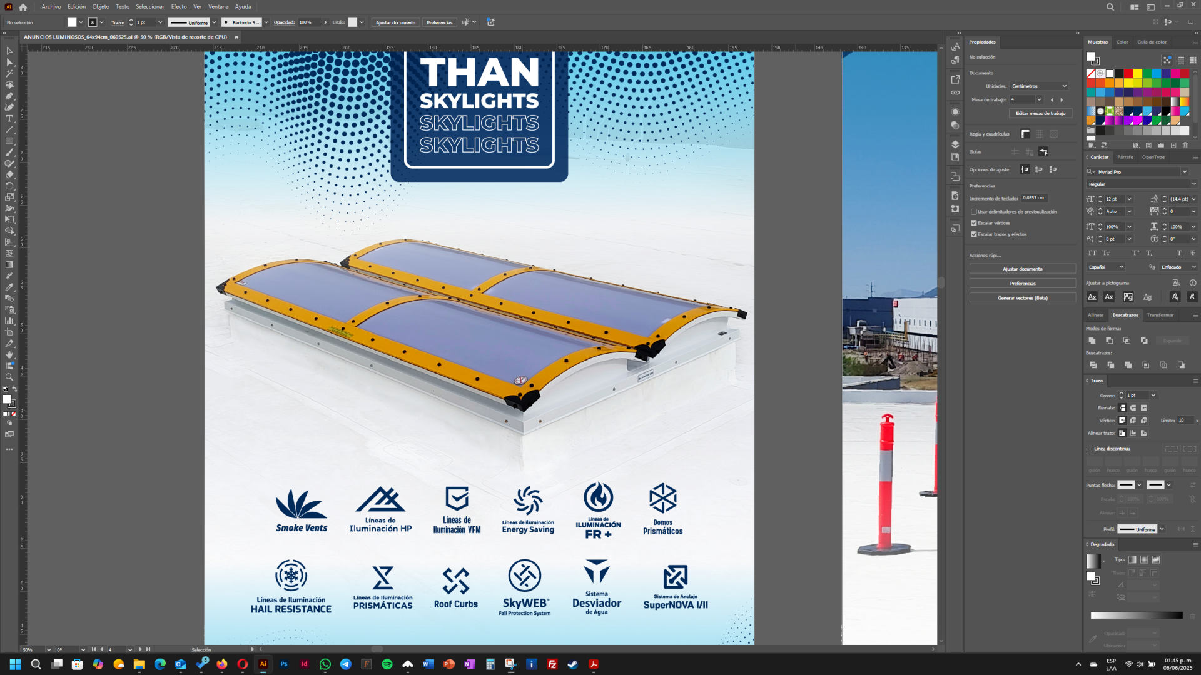
Task: Open Spotify from the taskbar
Action: (387, 664)
